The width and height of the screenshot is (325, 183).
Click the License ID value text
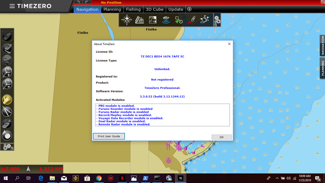162,56
